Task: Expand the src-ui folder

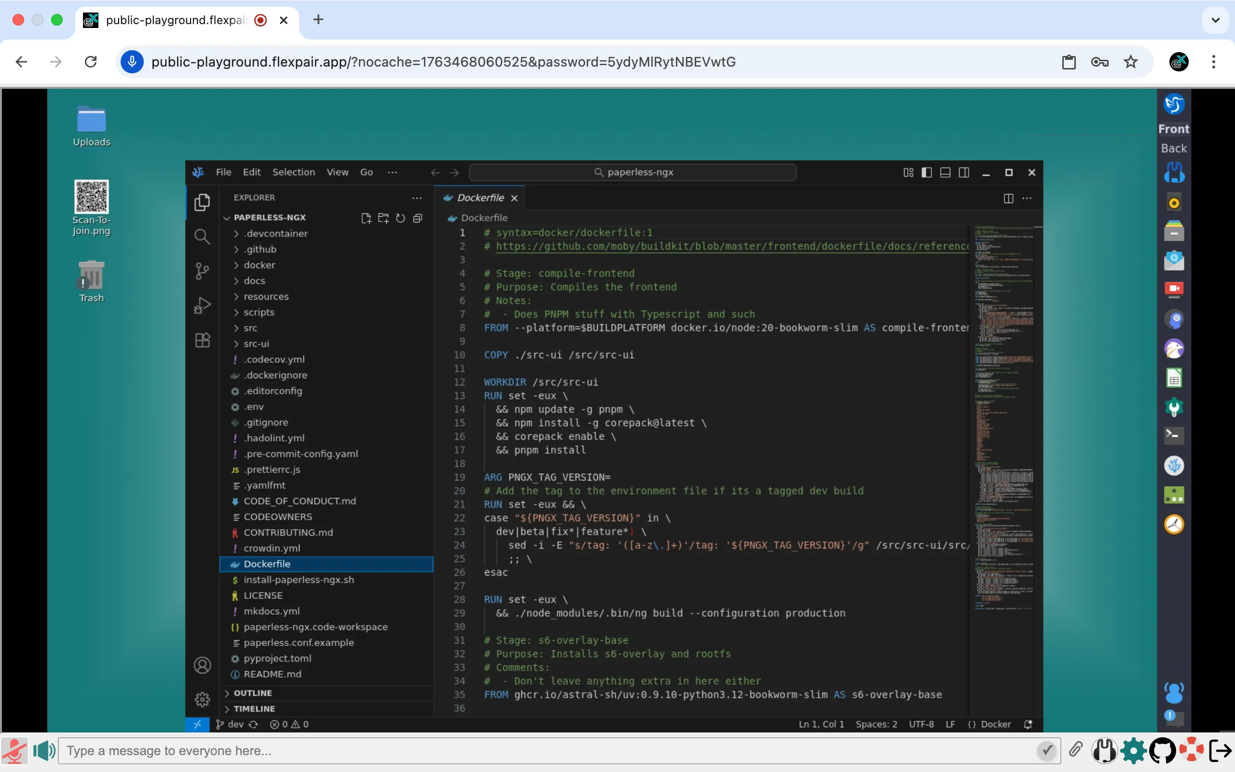Action: click(327, 344)
